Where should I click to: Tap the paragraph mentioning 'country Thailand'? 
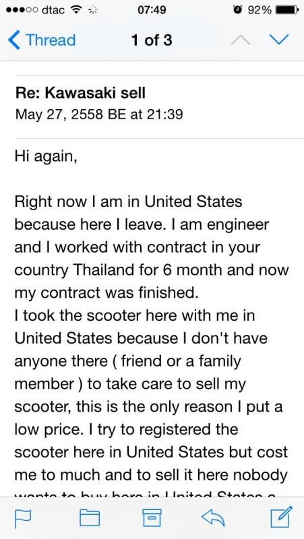click(152, 247)
